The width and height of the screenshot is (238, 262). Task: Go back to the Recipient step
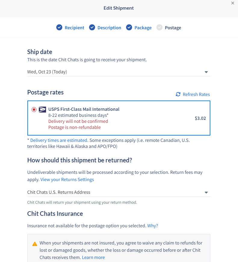point(74,27)
